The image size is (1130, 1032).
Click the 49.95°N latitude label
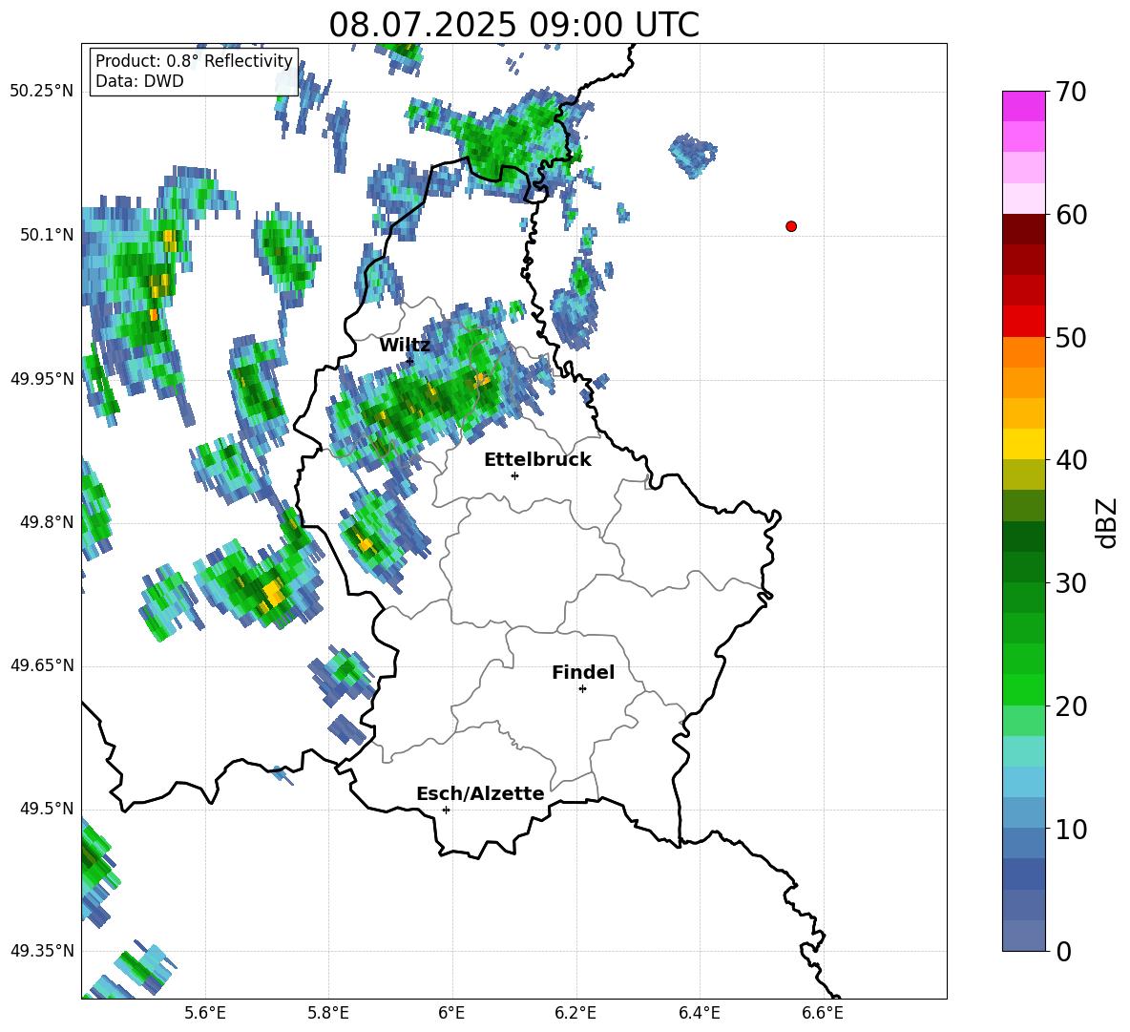click(42, 378)
